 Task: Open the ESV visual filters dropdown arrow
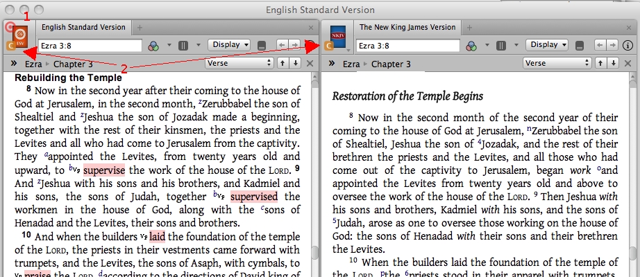[169, 45]
